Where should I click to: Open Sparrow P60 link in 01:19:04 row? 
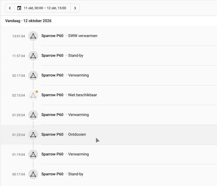tap(52, 154)
